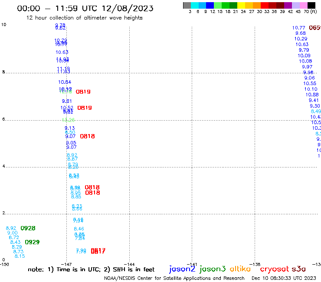Viewport: 321px width, 282px height.
Task: Click the green '0928' time label
Action: click(x=28, y=228)
